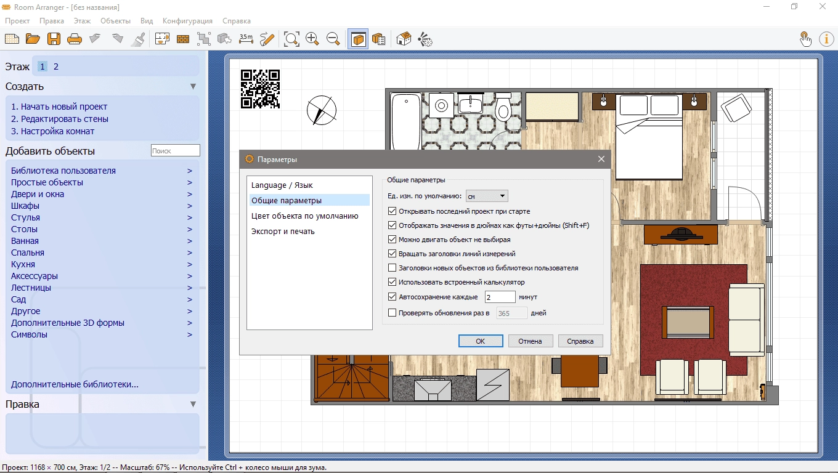The height and width of the screenshot is (473, 838).
Task: Open the 3D house view
Action: tap(404, 39)
